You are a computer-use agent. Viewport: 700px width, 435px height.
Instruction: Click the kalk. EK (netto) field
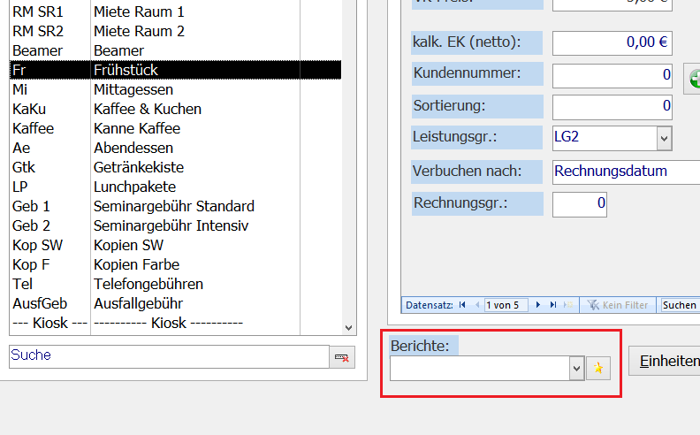(612, 42)
